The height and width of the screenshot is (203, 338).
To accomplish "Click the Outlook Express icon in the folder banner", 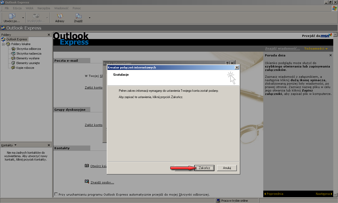I will coord(3,28).
